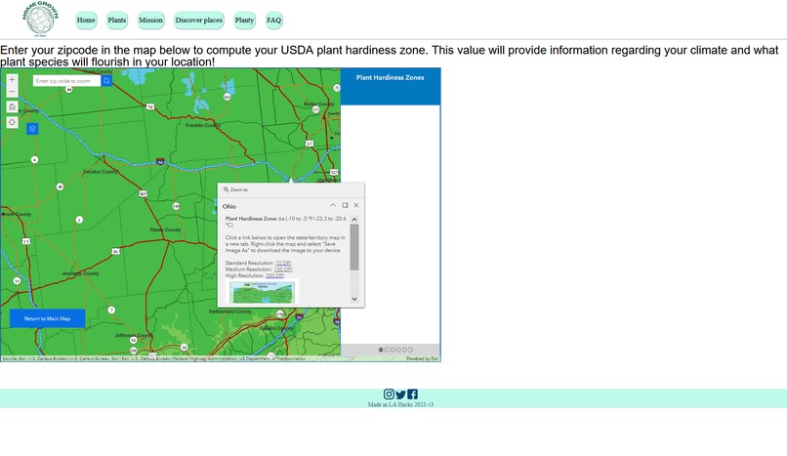Click the Ohio map thumbnail in popup

(x=262, y=292)
